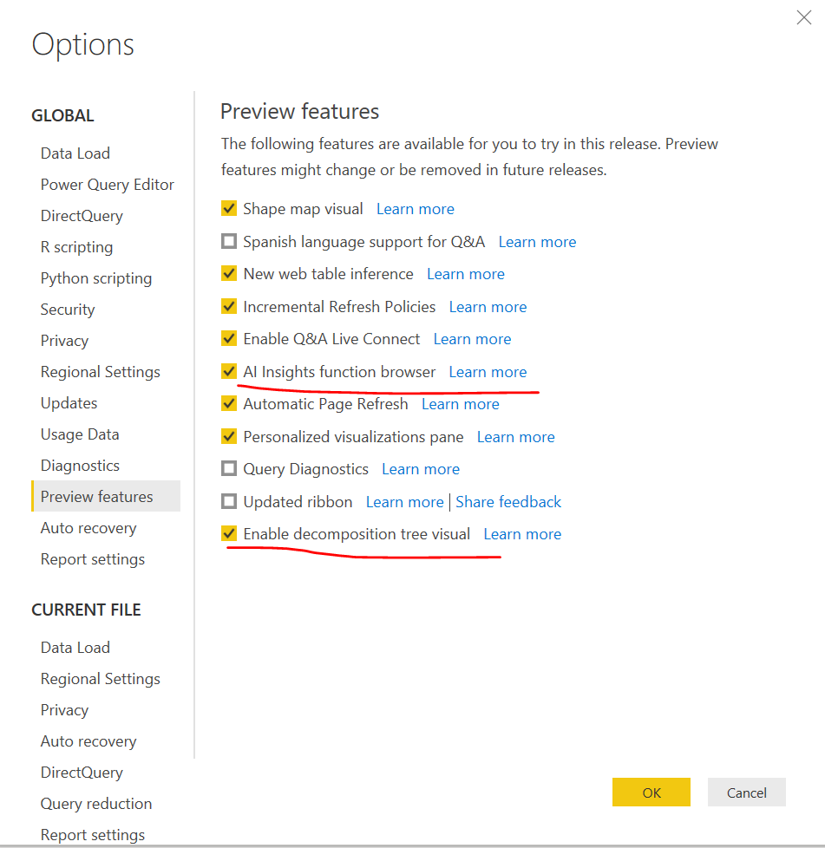Image resolution: width=825 pixels, height=848 pixels.
Task: Open Power Query Editor settings
Action: click(x=107, y=185)
